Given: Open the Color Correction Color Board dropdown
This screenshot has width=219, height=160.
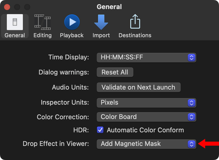Looking at the screenshot, I should (146, 117).
